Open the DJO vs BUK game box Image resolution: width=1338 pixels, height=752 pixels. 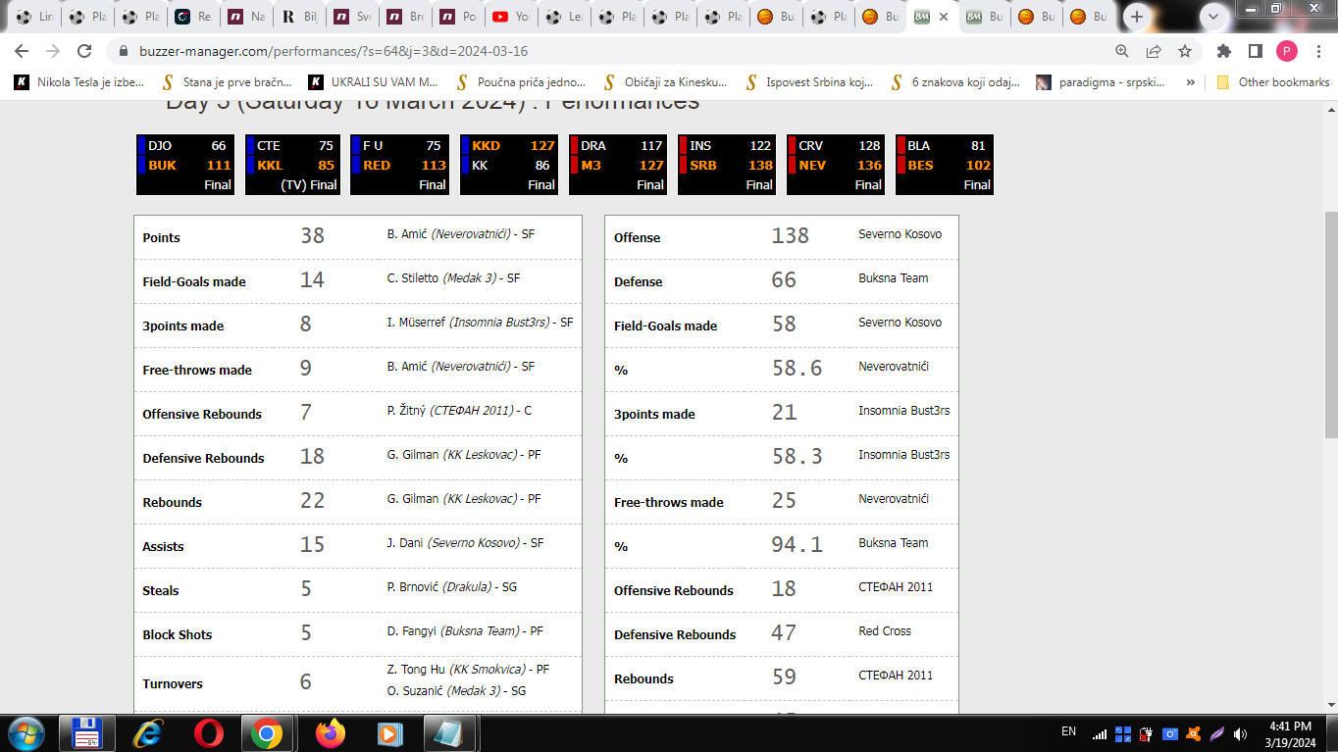[x=185, y=165]
